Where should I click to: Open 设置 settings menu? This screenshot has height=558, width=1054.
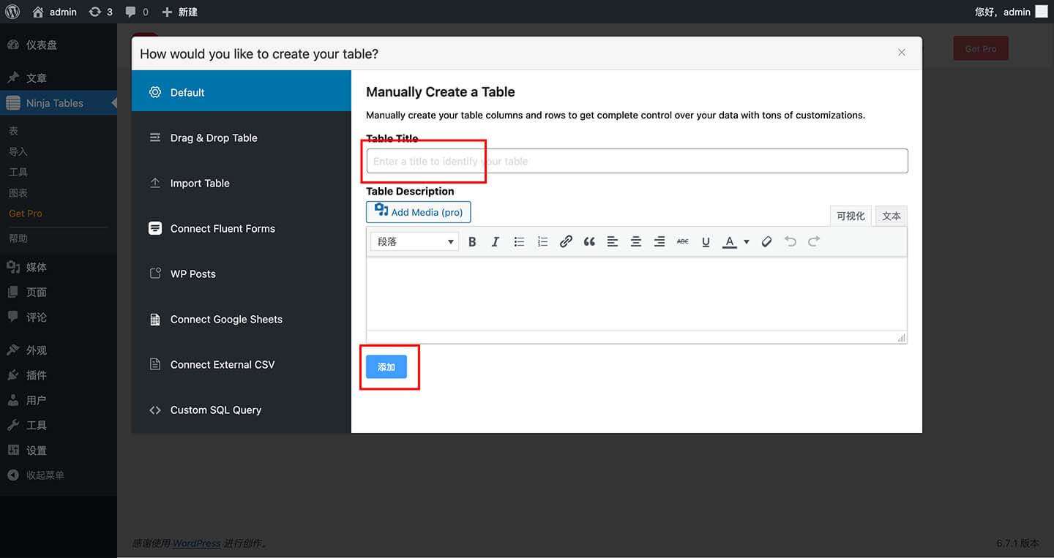pos(59,450)
